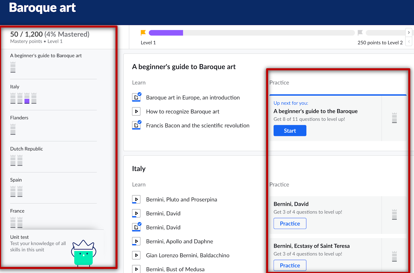Click video icon for Bernini, Bust of Medusa

coord(136,269)
